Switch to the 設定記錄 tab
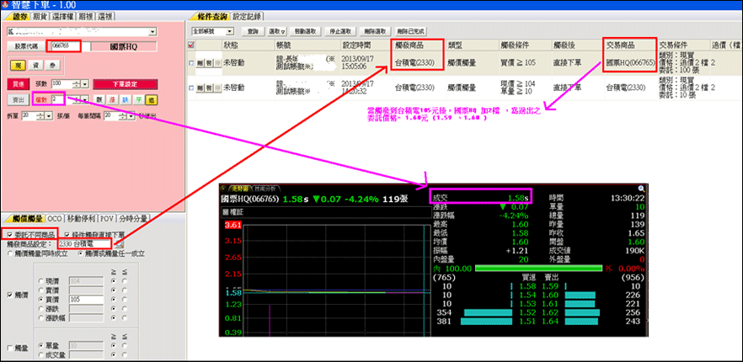Viewport: 743px width, 362px height. pos(247,17)
